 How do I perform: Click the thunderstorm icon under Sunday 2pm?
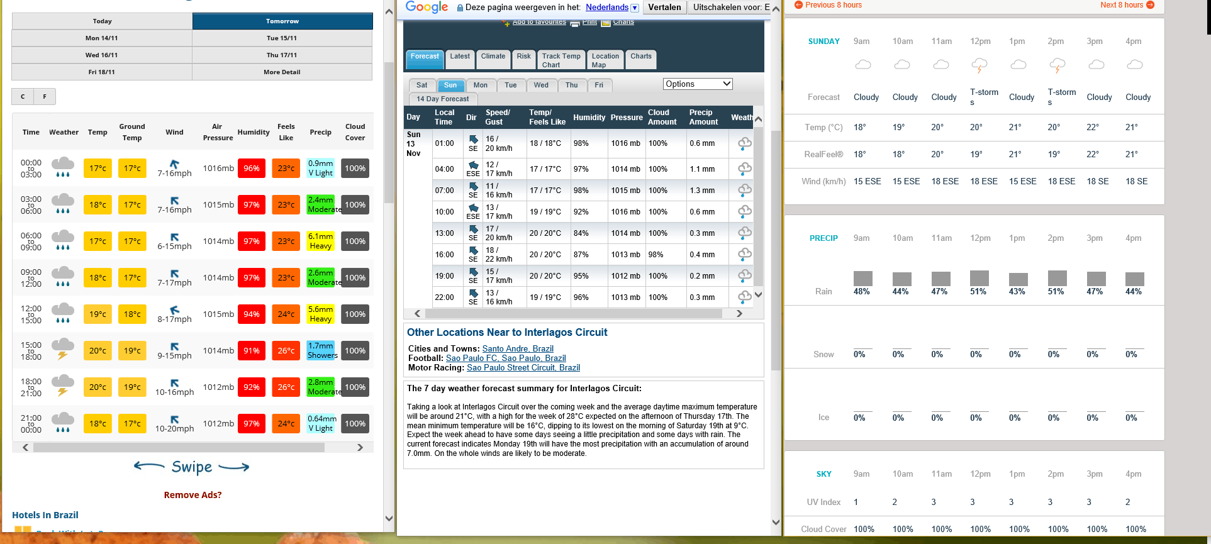(x=1058, y=65)
